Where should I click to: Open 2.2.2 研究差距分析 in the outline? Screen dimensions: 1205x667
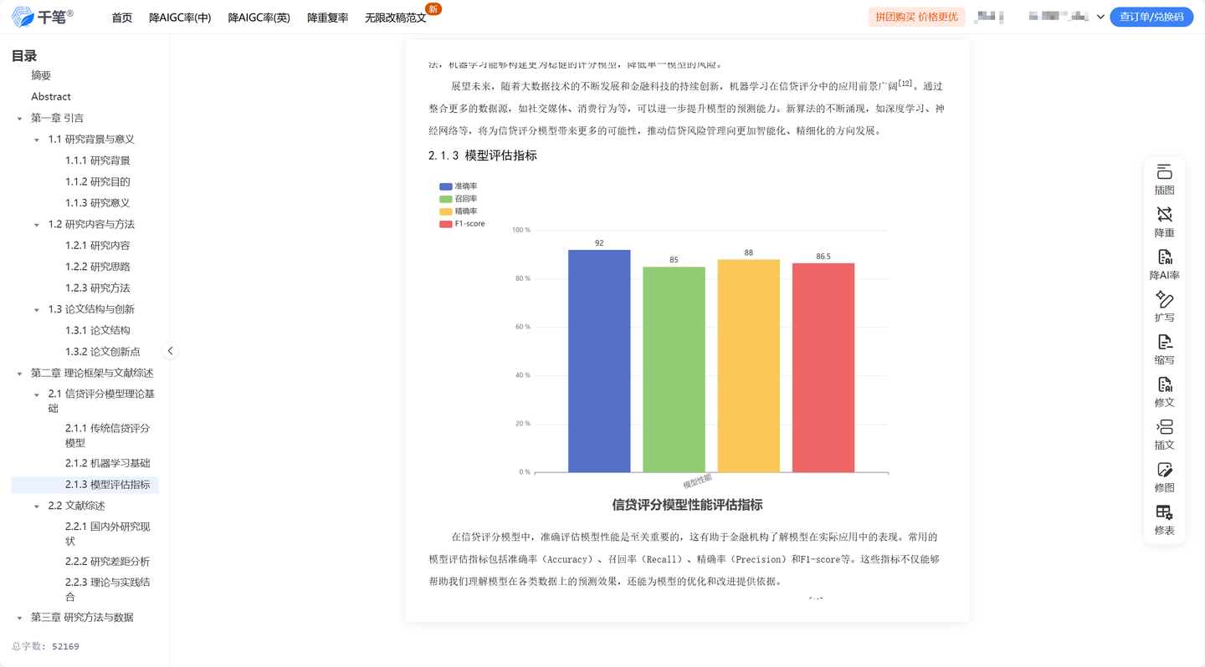(108, 562)
